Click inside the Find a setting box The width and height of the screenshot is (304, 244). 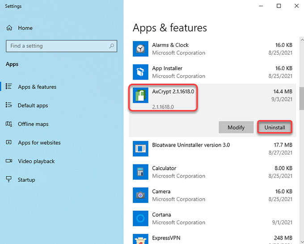(61, 46)
